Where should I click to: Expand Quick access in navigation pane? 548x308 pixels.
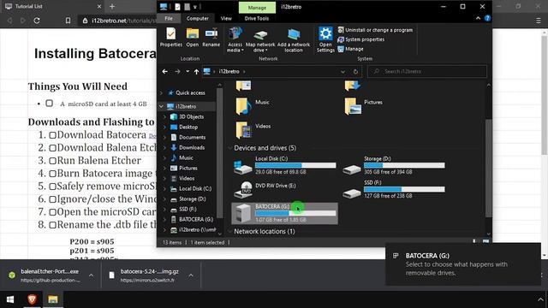161,93
